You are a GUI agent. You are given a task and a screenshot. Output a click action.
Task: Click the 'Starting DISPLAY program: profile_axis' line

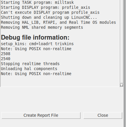(x=46, y=7)
